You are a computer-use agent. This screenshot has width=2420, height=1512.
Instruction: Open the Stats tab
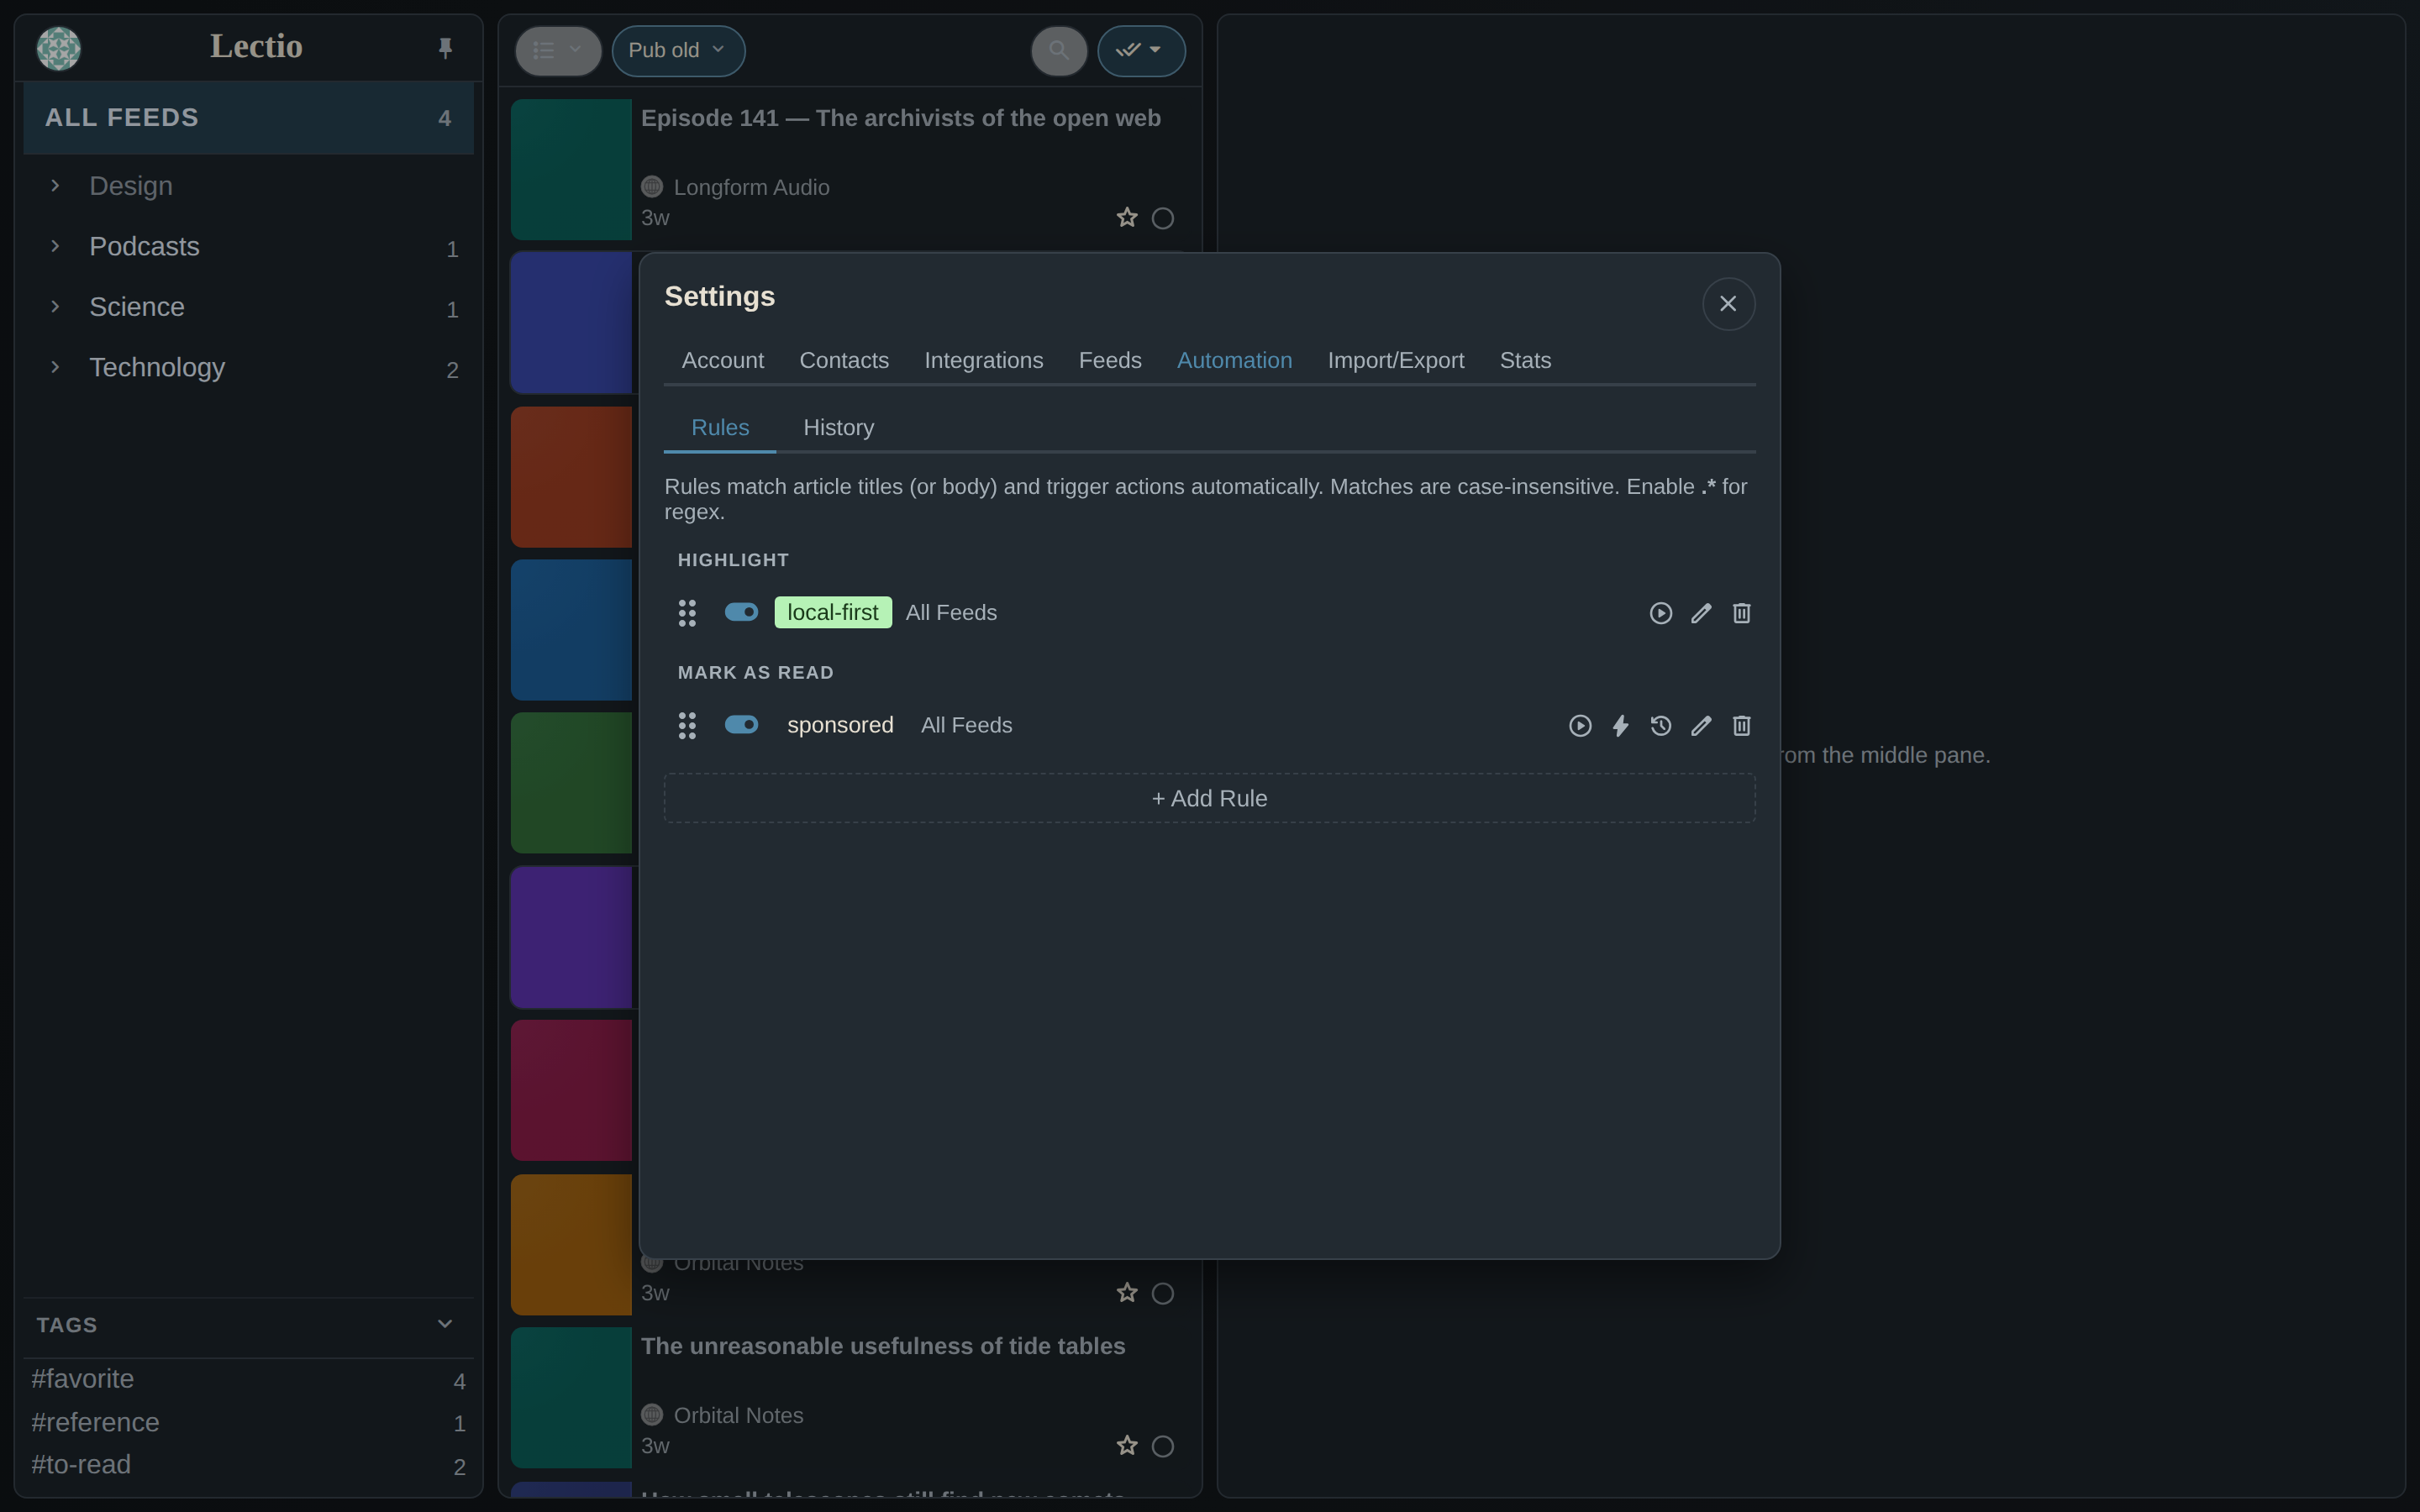click(x=1525, y=361)
